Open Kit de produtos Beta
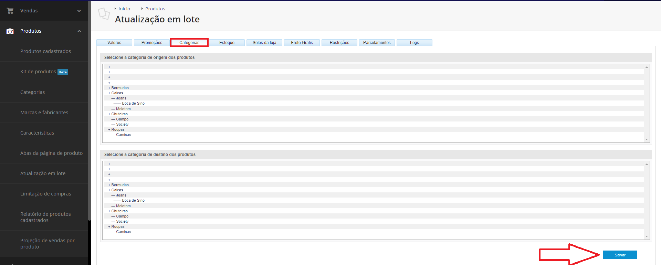The width and height of the screenshot is (661, 265). [x=44, y=72]
